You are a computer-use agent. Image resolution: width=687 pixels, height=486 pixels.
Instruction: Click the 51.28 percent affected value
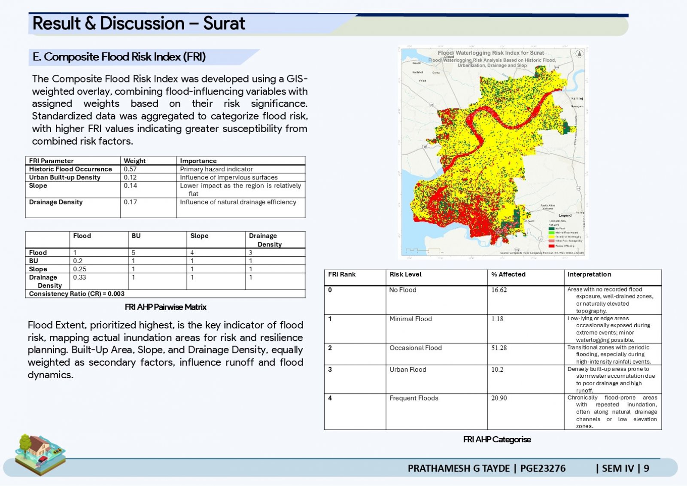tap(499, 348)
